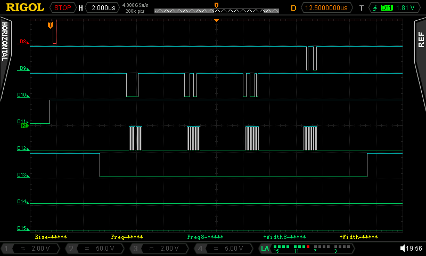The width and height of the screenshot is (426, 256).
Task: Click the 4.000GSa/s sample rate readout
Action: pyautogui.click(x=135, y=5)
